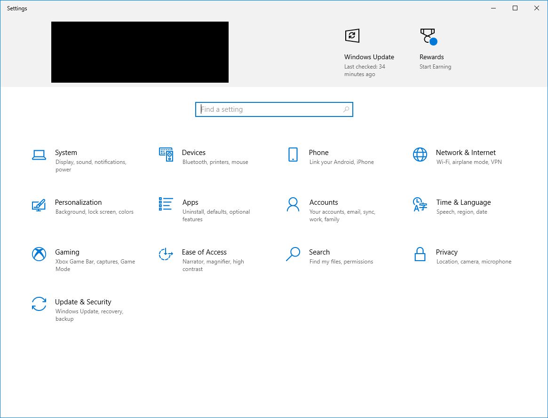Screen dimensions: 548x418
Task: Click the Time & Language icon
Action: 420,204
